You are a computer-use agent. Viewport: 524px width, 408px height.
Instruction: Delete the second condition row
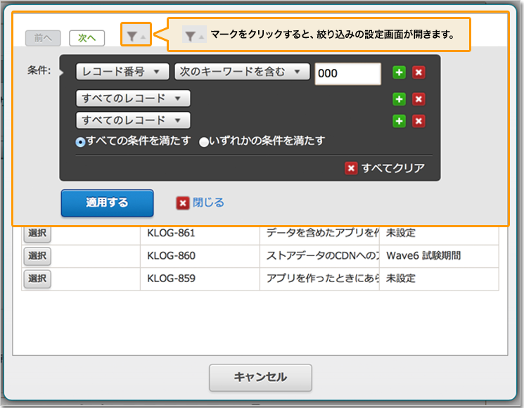click(418, 99)
